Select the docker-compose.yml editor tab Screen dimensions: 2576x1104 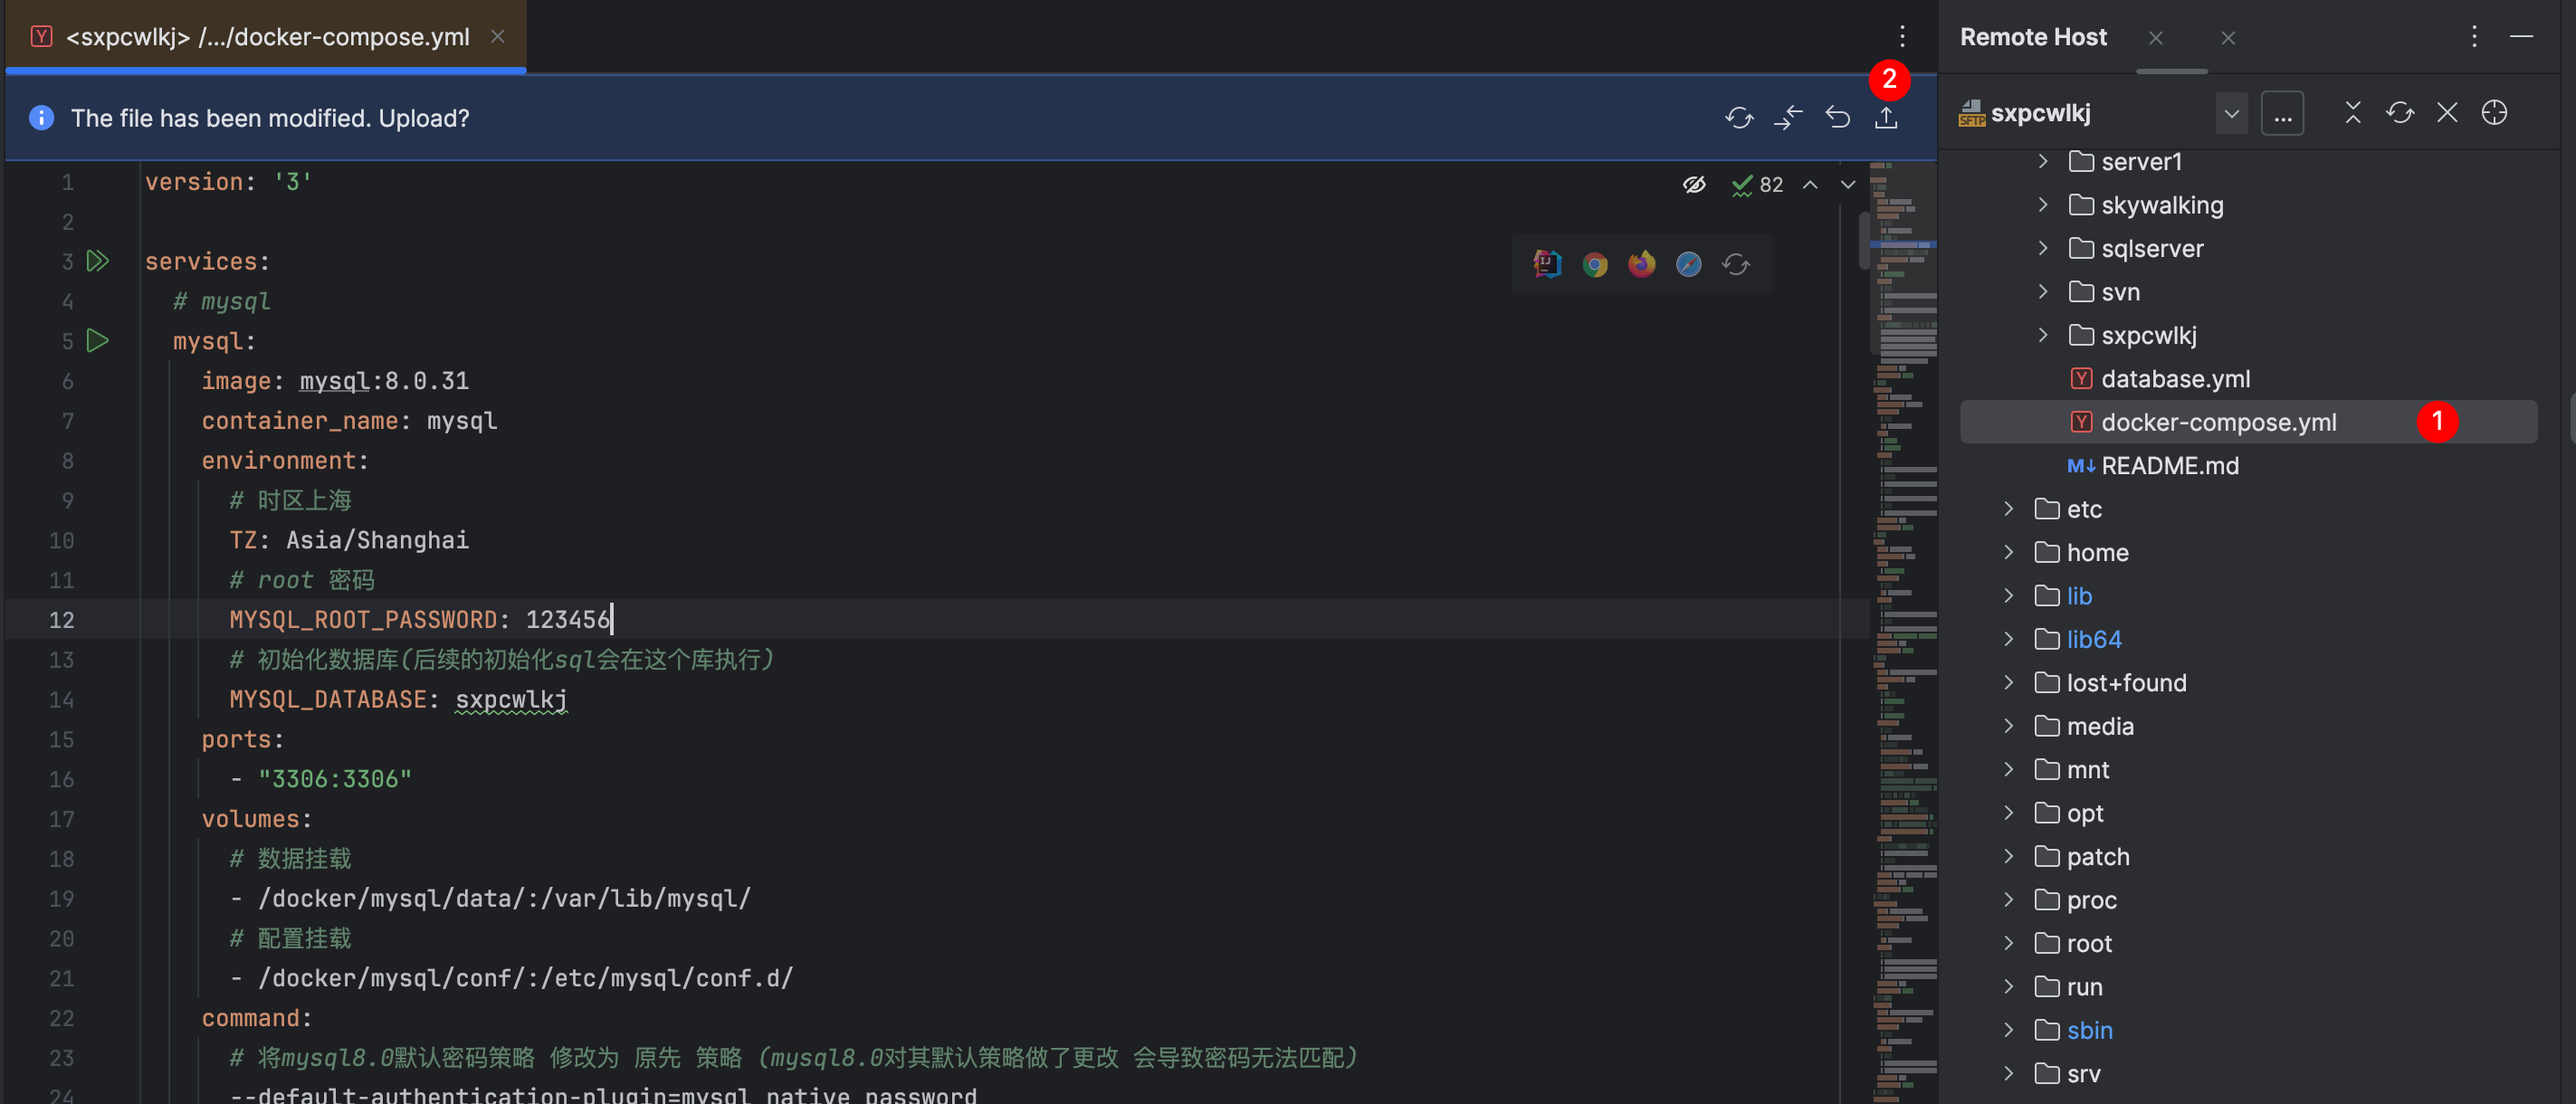[x=267, y=37]
